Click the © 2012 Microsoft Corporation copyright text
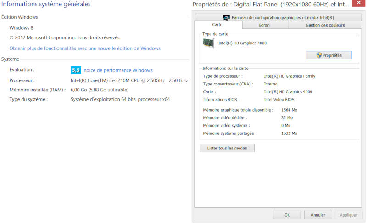367x224 pixels. pos(65,37)
